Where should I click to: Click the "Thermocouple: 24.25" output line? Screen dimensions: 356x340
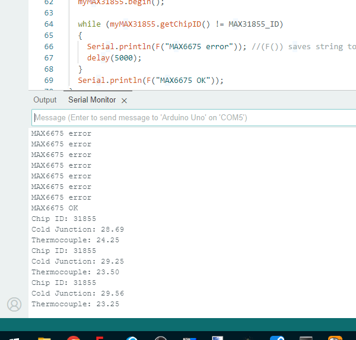[x=75, y=240]
